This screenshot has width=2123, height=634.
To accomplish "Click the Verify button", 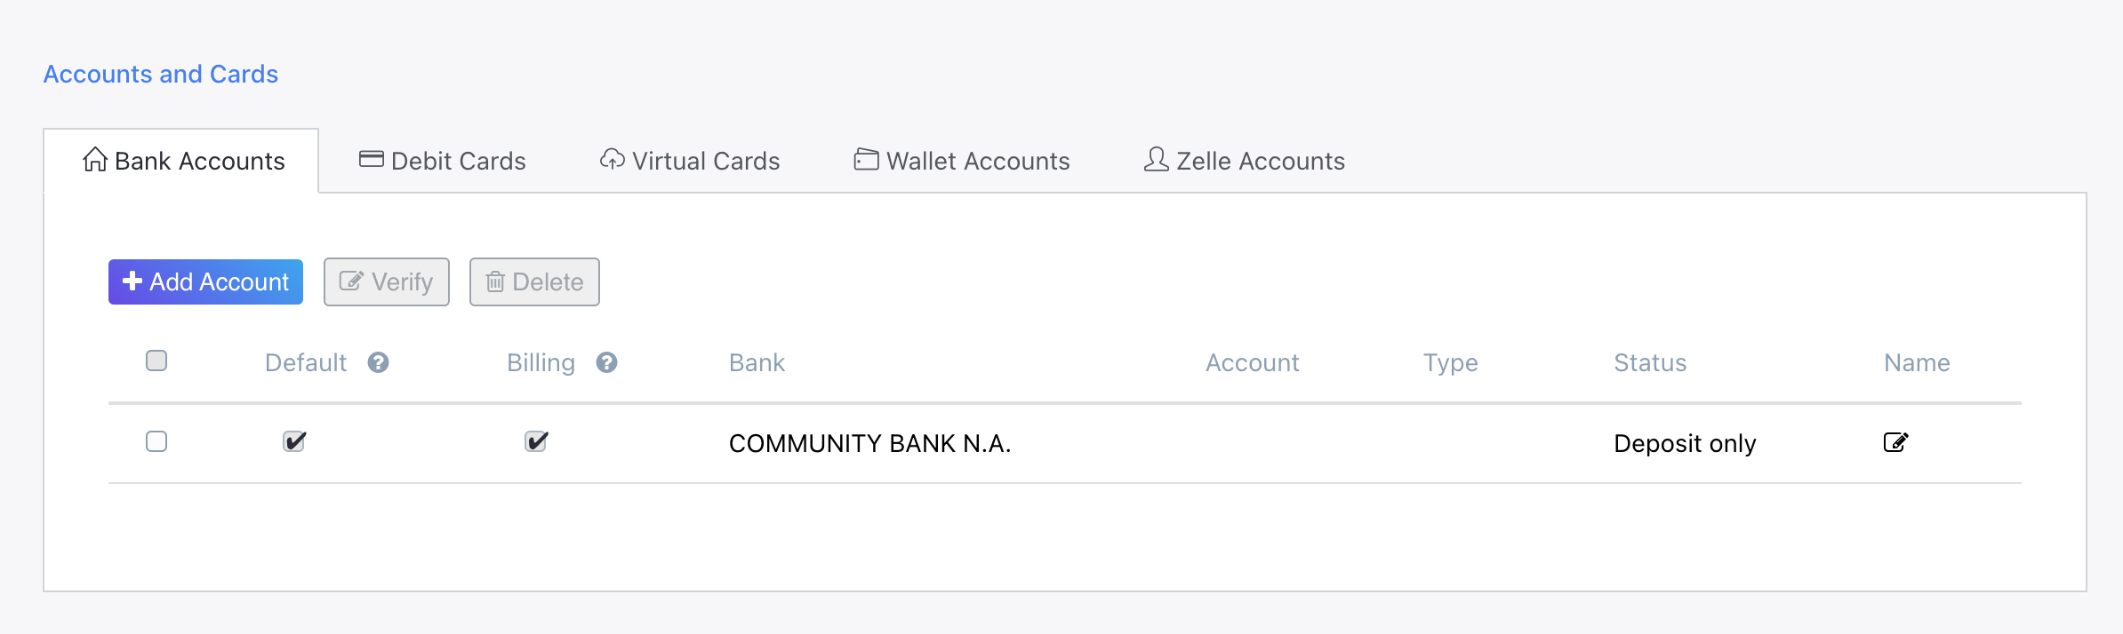I will [x=387, y=282].
